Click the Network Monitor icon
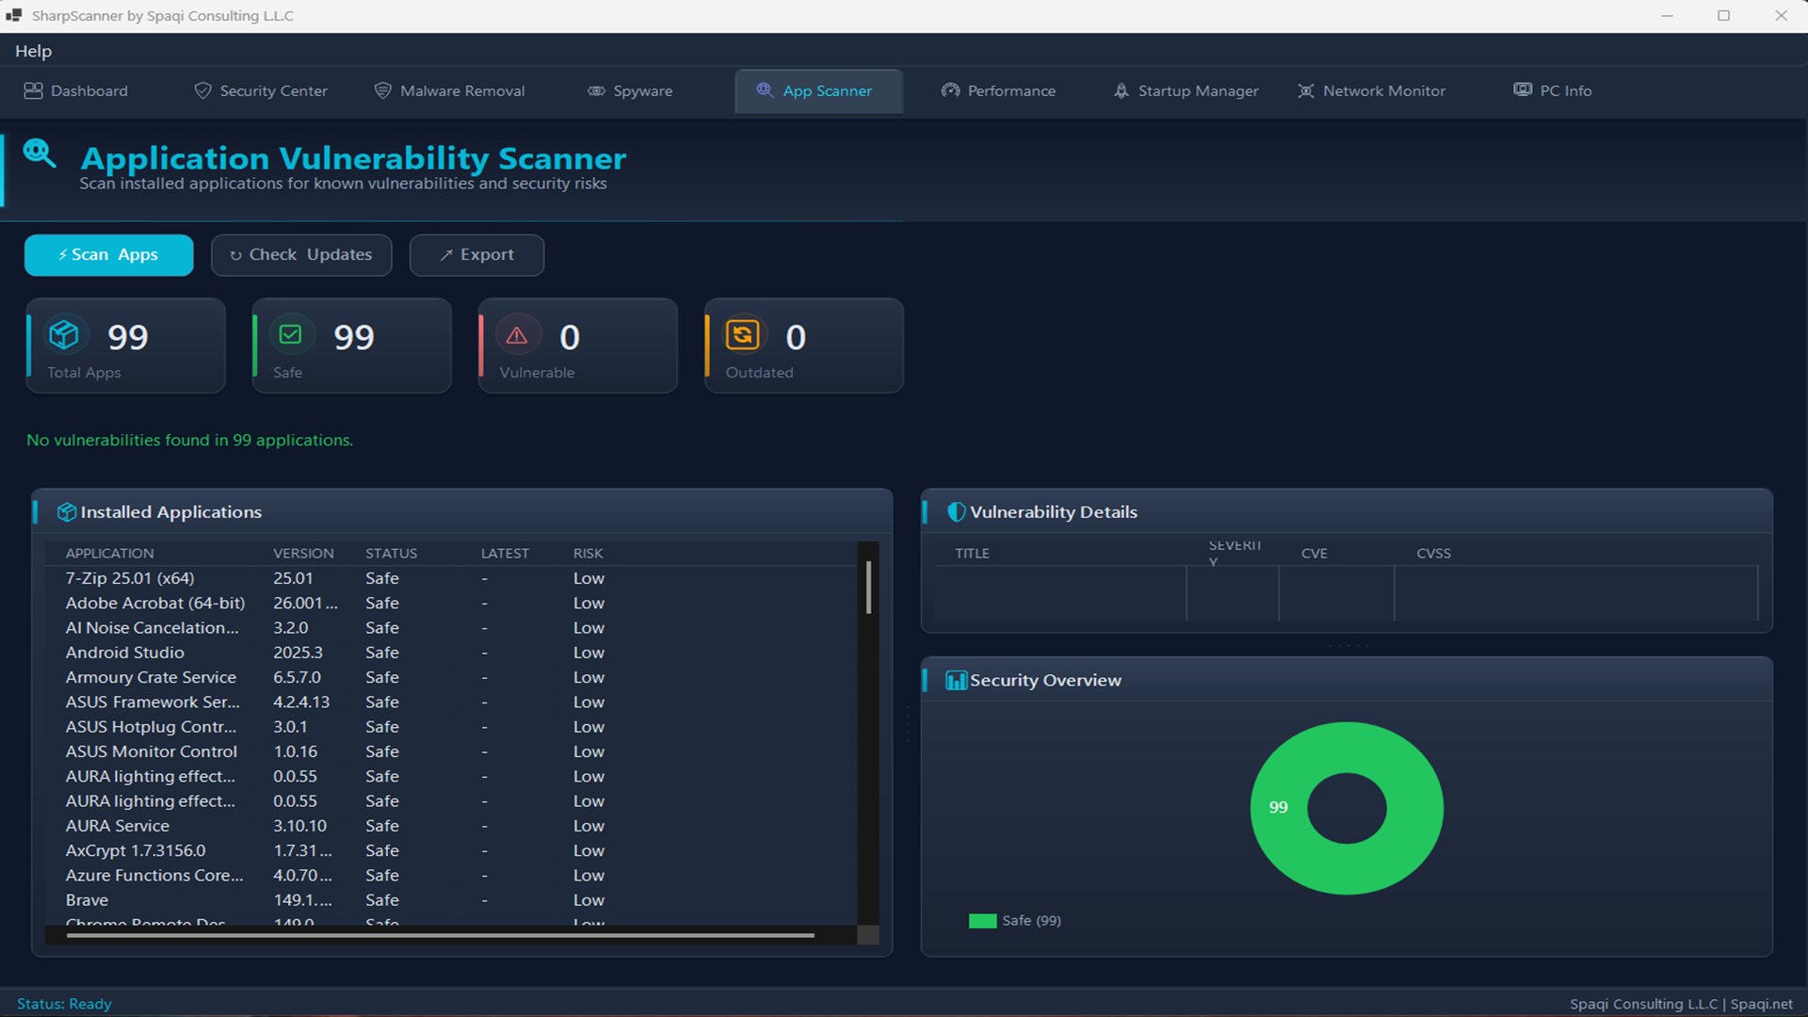Image resolution: width=1808 pixels, height=1017 pixels. pos(1306,90)
